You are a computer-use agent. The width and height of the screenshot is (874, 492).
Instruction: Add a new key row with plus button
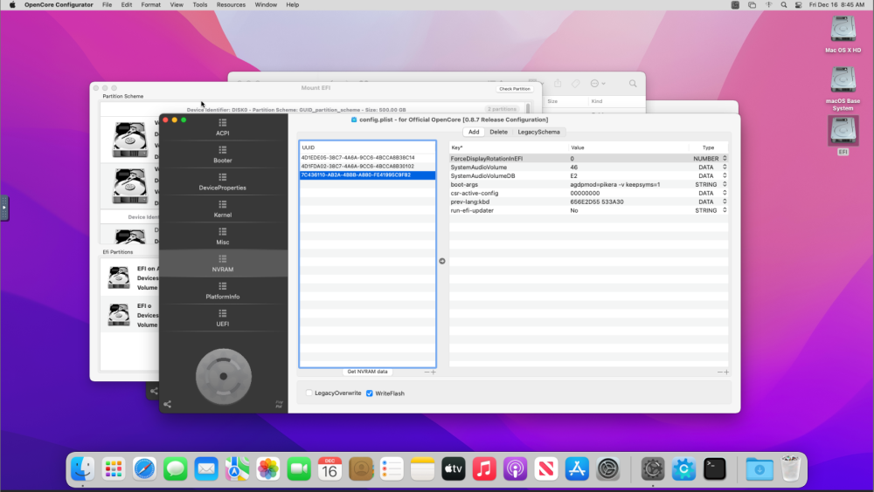coord(726,372)
